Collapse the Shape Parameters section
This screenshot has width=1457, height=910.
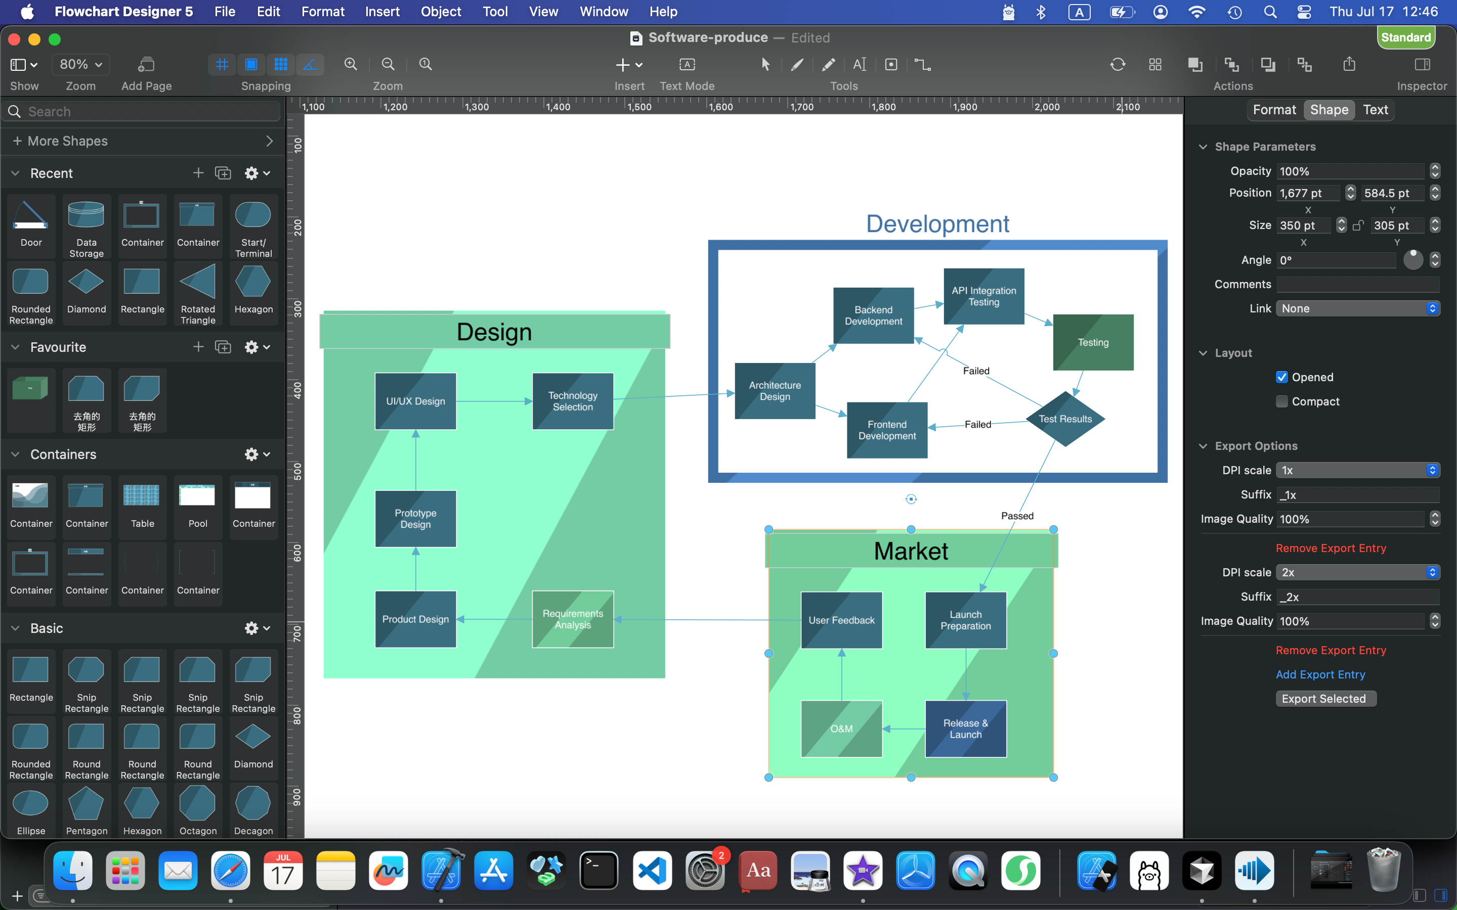point(1203,147)
